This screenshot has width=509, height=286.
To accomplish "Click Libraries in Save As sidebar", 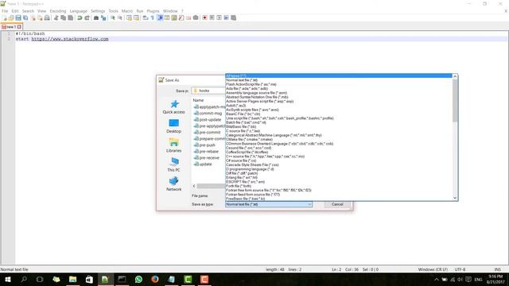I will pos(173,145).
